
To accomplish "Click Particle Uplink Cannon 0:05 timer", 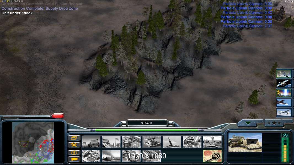I will coord(247,4).
